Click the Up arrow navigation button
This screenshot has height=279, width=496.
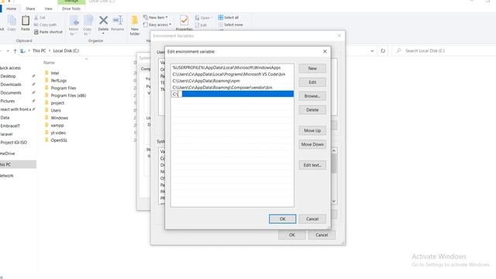point(15,51)
